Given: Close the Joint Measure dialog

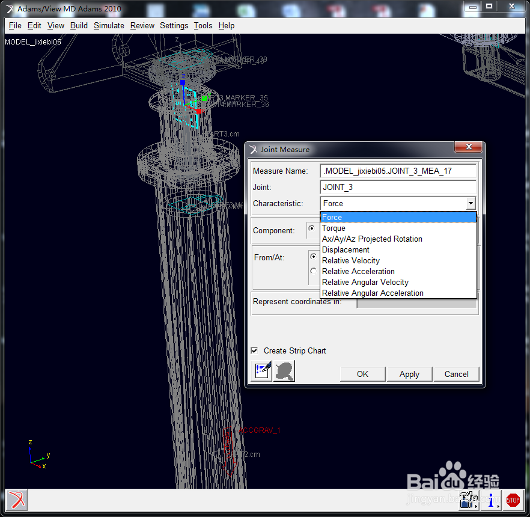Looking at the screenshot, I should click(x=469, y=147).
